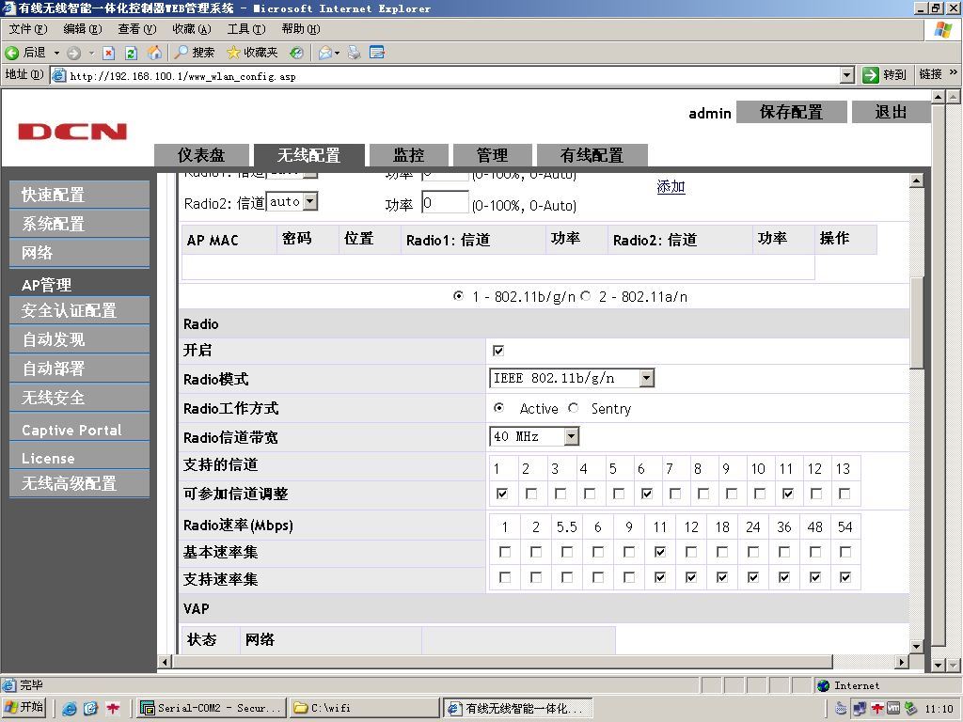Viewport: 963px width, 722px height.
Task: Click the red dragonfly Quick Launch icon
Action: point(113,709)
